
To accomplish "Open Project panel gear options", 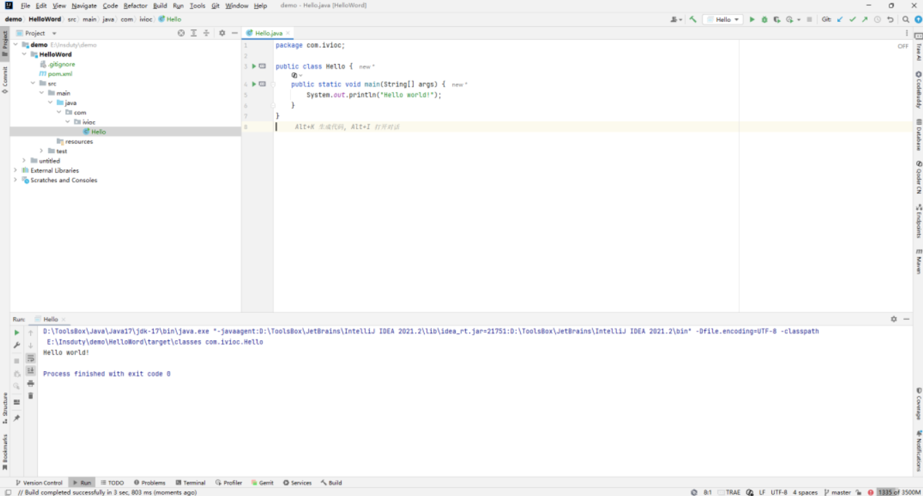I will point(222,33).
